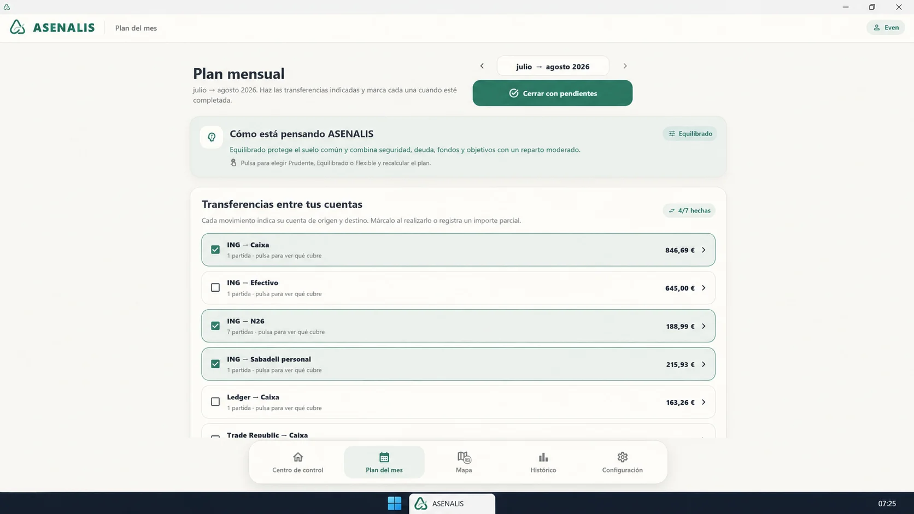Image resolution: width=914 pixels, height=514 pixels.
Task: Expand the Ledger → Caixa transfer details
Action: (x=704, y=402)
